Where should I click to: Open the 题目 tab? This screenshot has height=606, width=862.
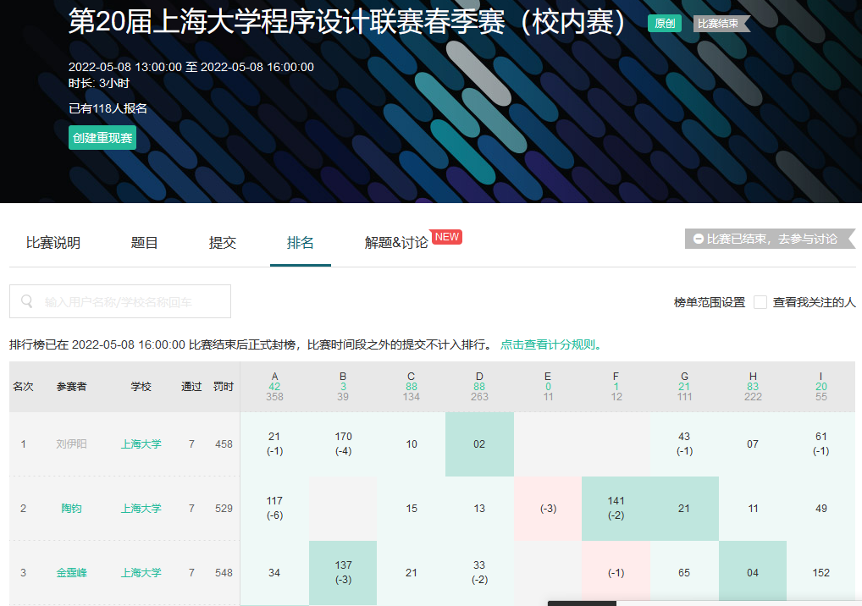[x=145, y=243]
